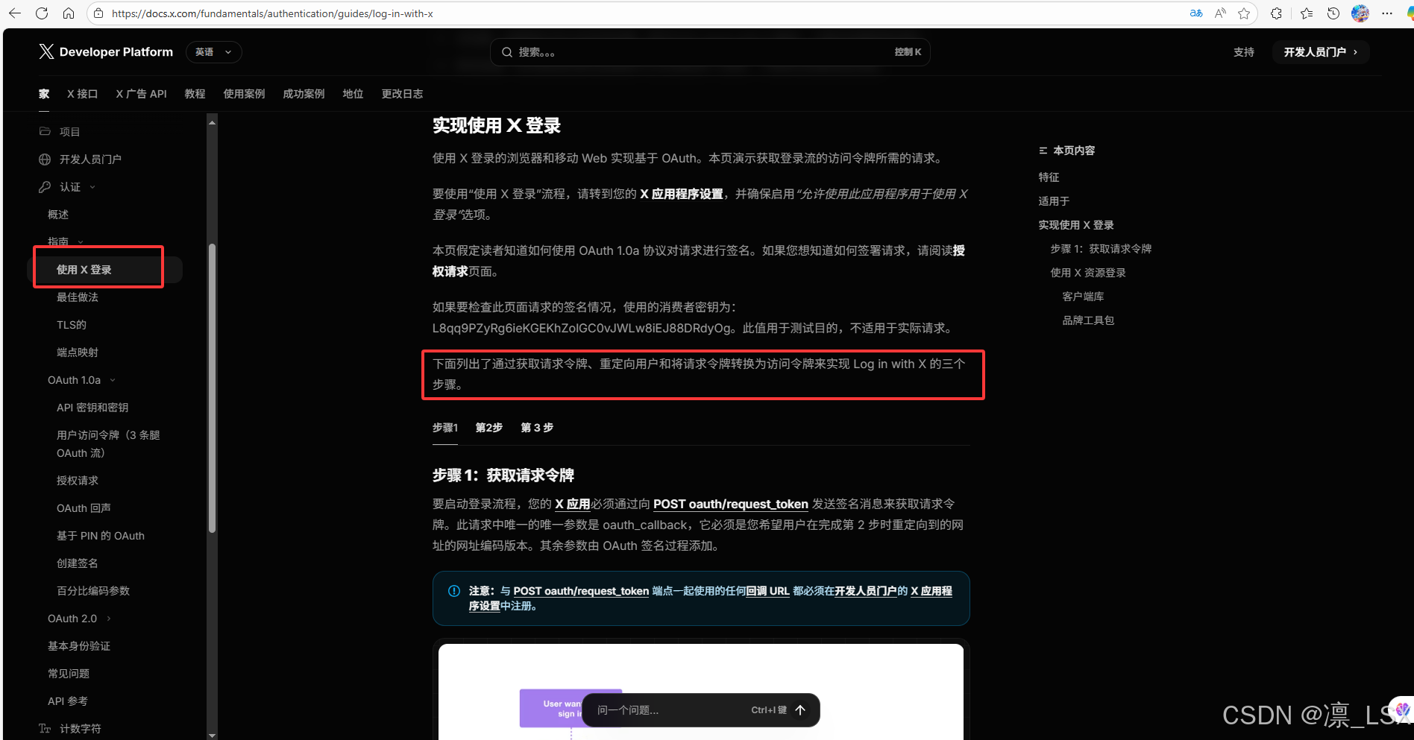The image size is (1414, 740).
Task: Click the 计数字符 text icon in sidebar
Action: 45,729
